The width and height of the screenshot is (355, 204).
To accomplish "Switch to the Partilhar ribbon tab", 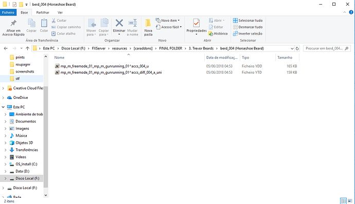I will 43,12.
